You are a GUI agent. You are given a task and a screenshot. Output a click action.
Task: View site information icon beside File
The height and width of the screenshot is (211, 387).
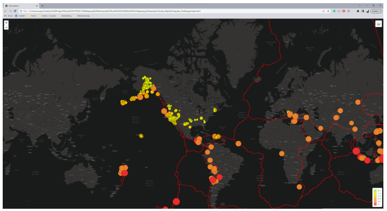click(x=21, y=11)
